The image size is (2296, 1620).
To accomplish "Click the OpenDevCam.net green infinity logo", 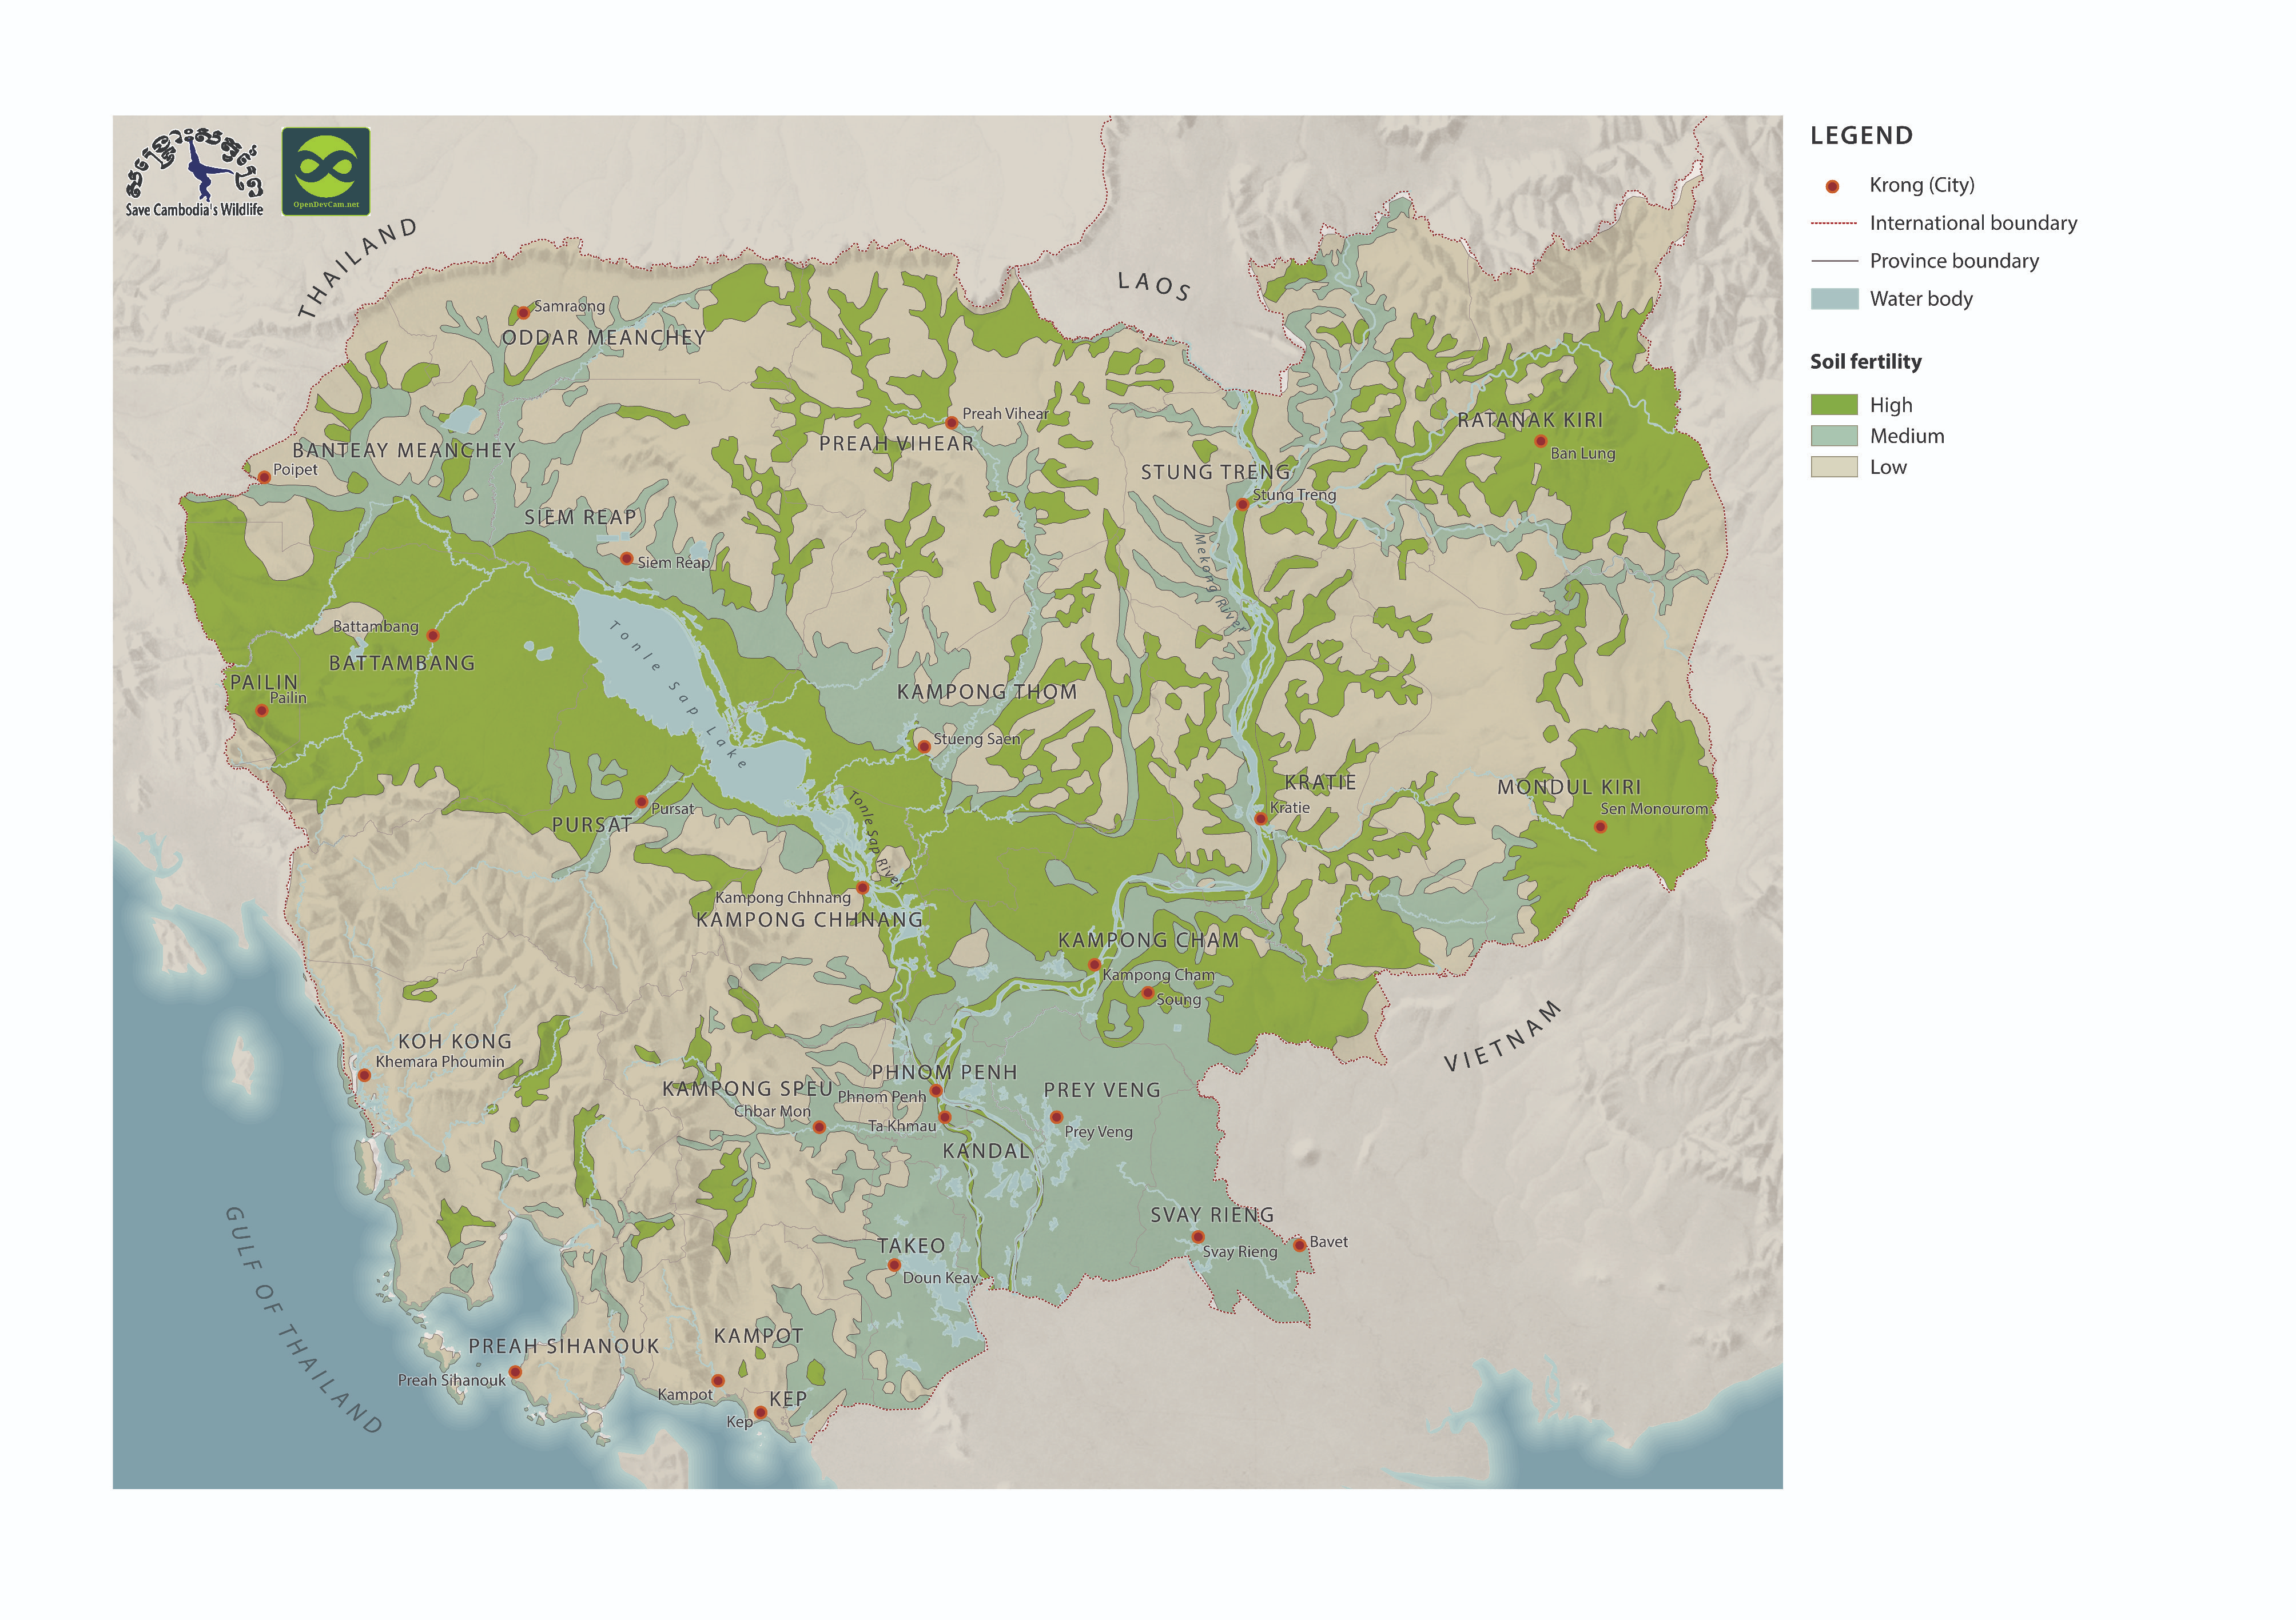I will tap(326, 171).
